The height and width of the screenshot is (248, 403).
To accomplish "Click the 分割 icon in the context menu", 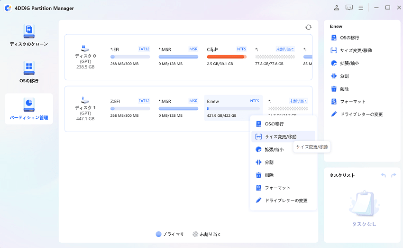I will tap(258, 162).
